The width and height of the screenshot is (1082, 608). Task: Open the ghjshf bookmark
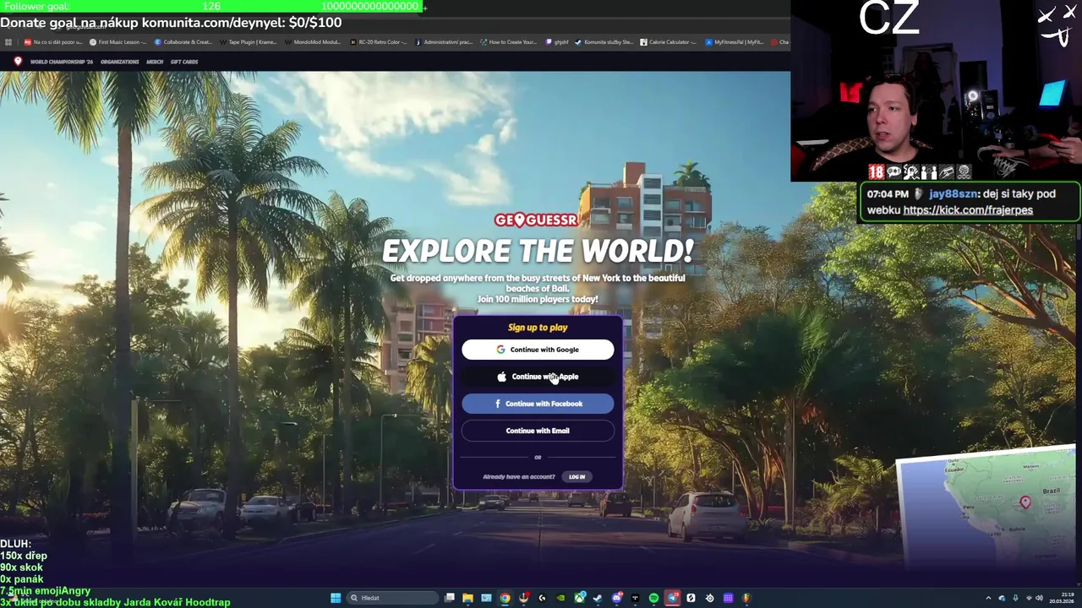pos(557,41)
